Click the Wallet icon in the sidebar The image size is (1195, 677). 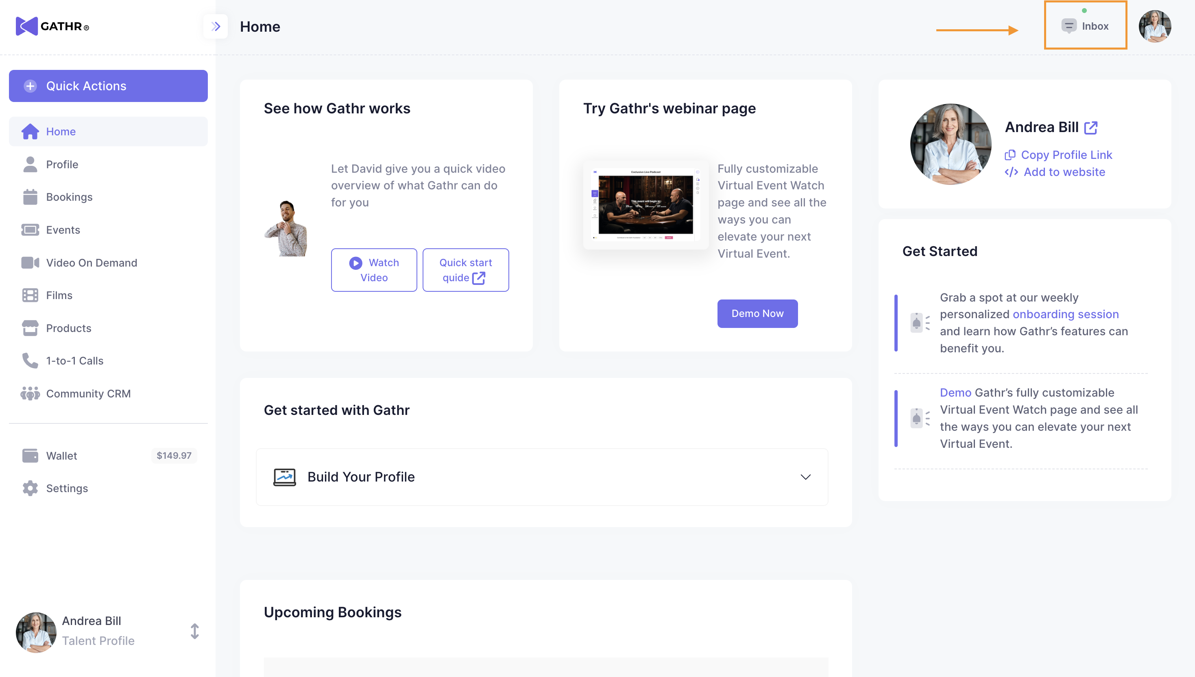click(30, 456)
